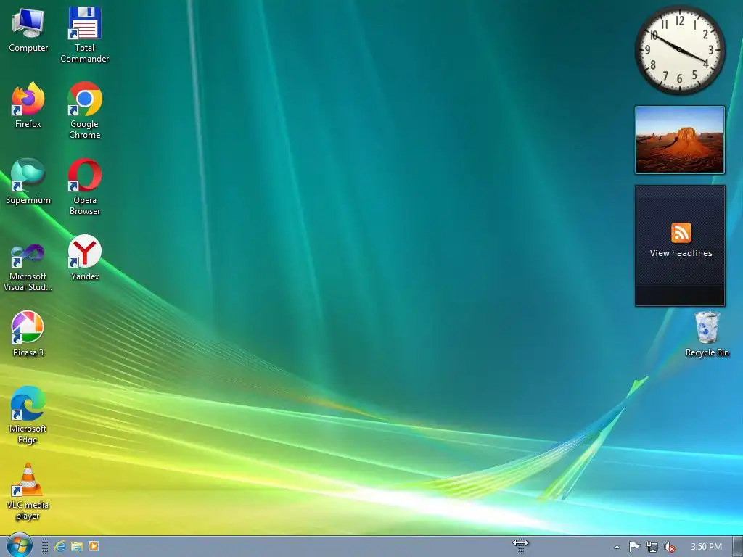Image resolution: width=743 pixels, height=557 pixels.
Task: Open Windows Explorer from taskbar
Action: (77, 547)
